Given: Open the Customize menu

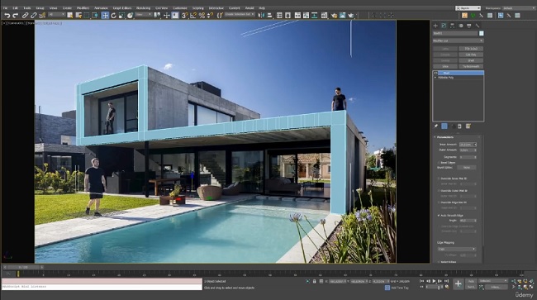Looking at the screenshot, I should (x=180, y=8).
